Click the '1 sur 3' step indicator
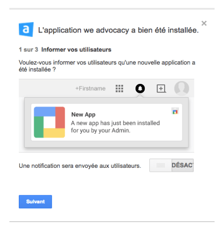The width and height of the screenshot is (222, 228). [28, 49]
